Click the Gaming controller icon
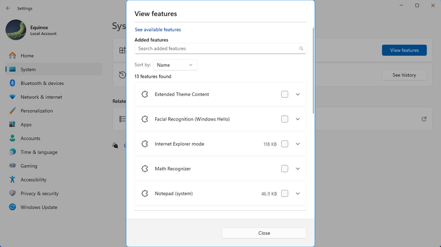Screen dimensions: 441x247 (12, 165)
